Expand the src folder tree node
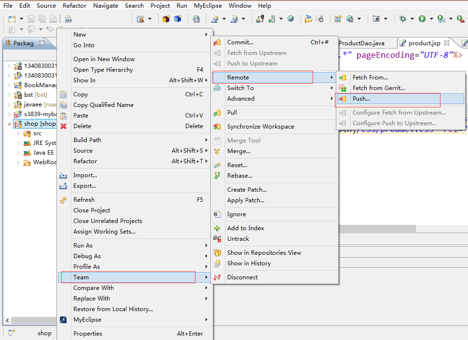Image resolution: width=468 pixels, height=340 pixels. (x=18, y=133)
